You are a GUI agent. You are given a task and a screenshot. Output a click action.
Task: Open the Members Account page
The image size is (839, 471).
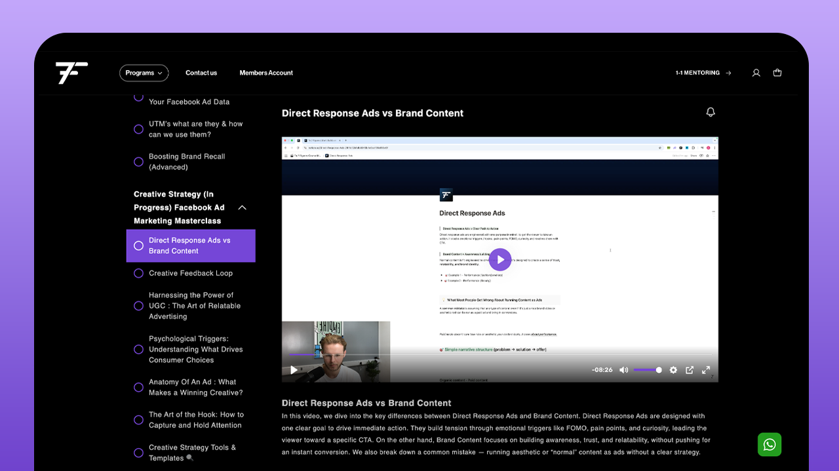266,73
